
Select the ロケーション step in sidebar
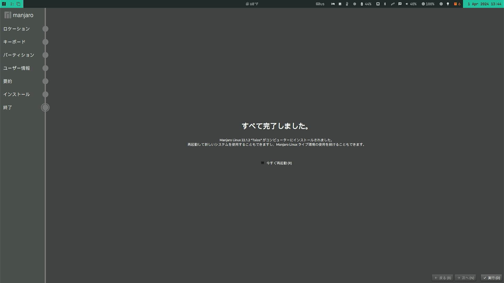click(x=17, y=29)
